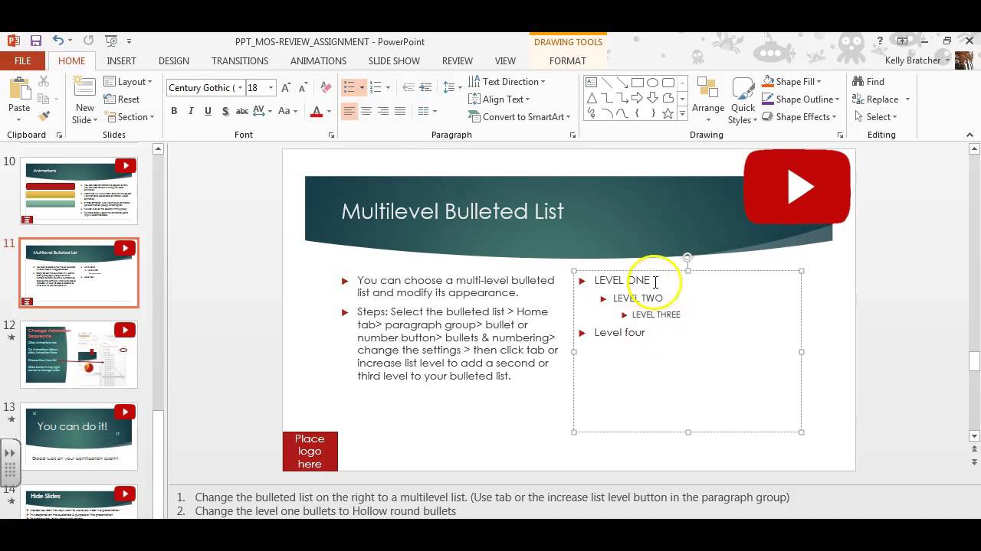Toggle Italic formatting
The height and width of the screenshot is (551, 981).
(191, 111)
